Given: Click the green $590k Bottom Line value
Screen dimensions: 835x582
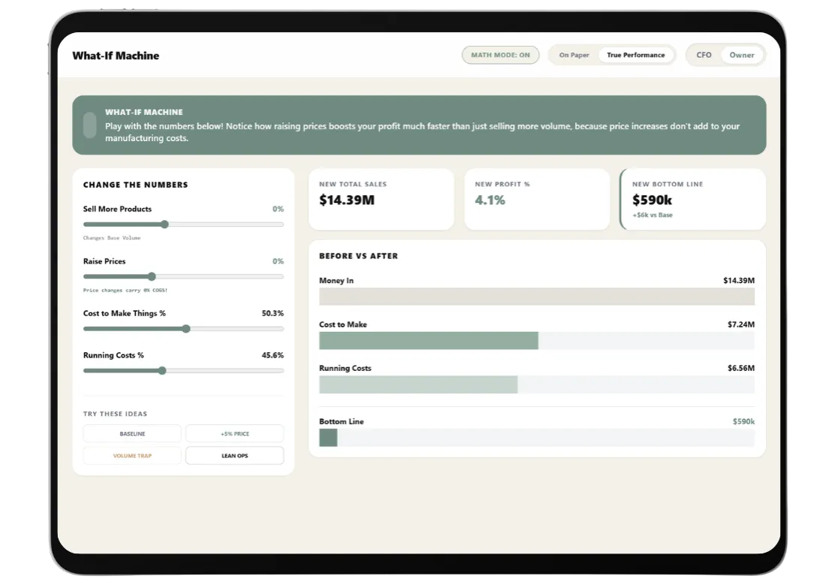Looking at the screenshot, I should click(743, 421).
